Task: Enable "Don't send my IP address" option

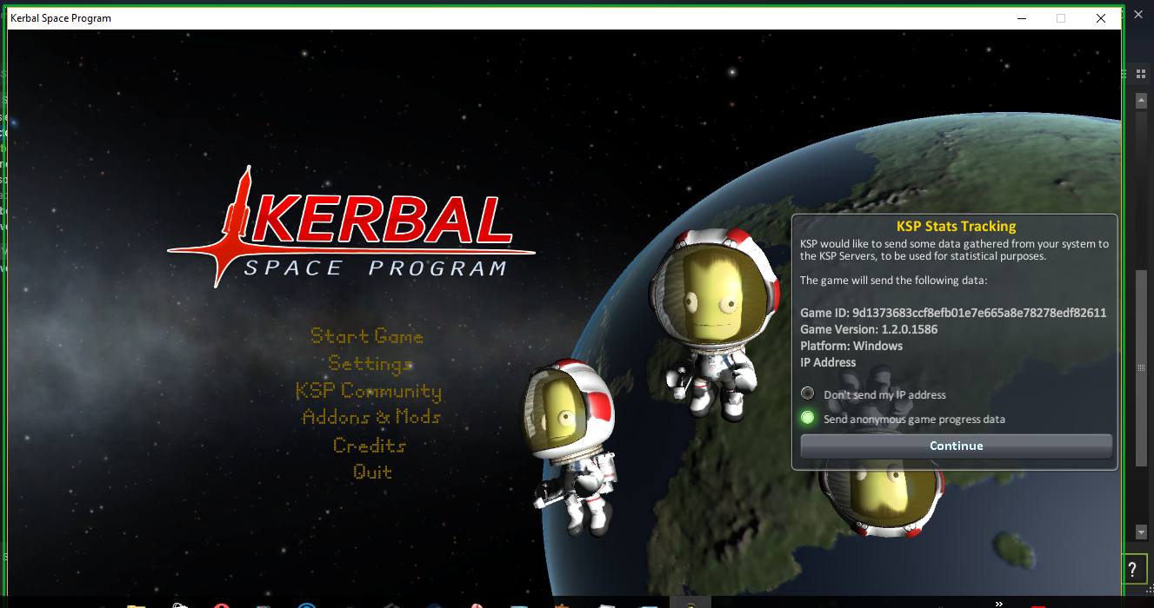Action: tap(808, 394)
